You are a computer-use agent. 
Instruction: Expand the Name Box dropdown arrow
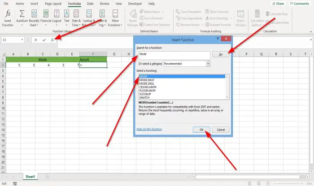(x=22, y=40)
